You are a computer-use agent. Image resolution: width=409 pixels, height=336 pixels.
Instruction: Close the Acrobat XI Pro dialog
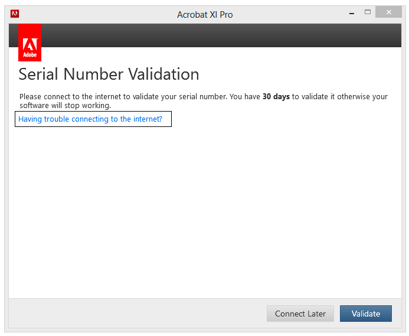point(389,12)
